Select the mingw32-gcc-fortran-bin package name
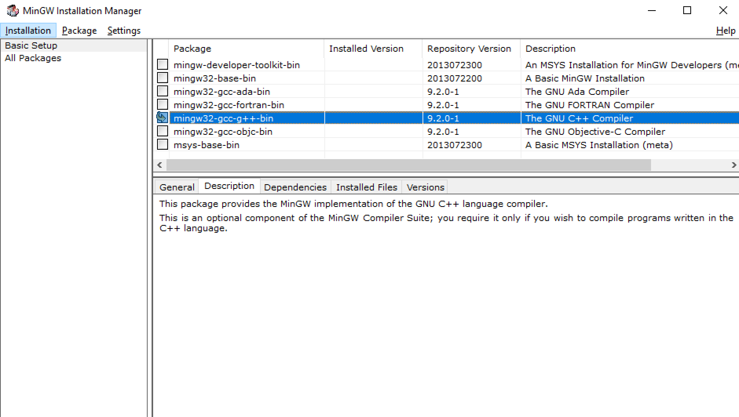This screenshot has width=739, height=417. pos(229,105)
